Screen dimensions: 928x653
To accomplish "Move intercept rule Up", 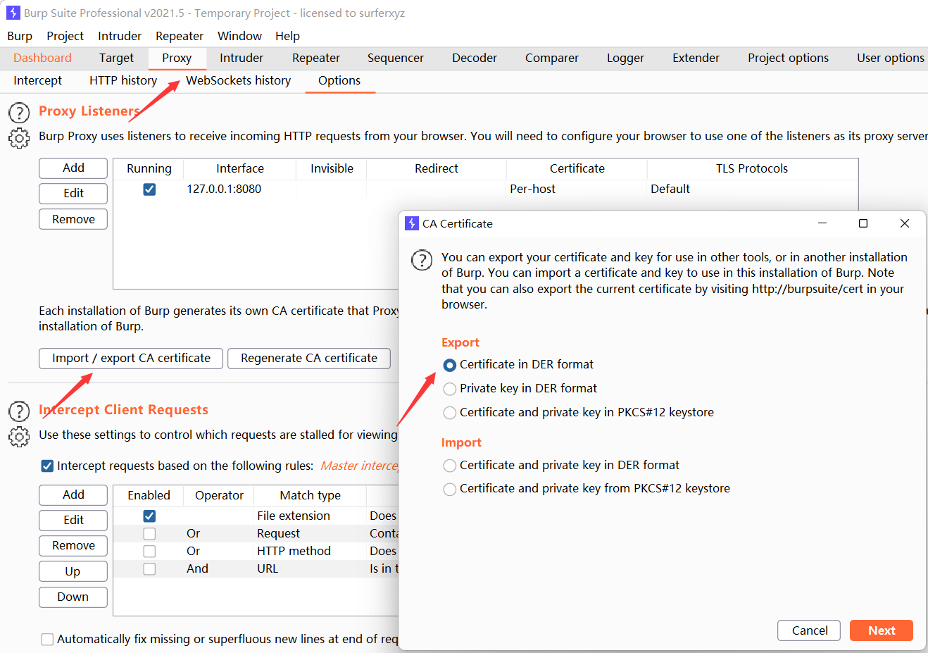I will [73, 571].
